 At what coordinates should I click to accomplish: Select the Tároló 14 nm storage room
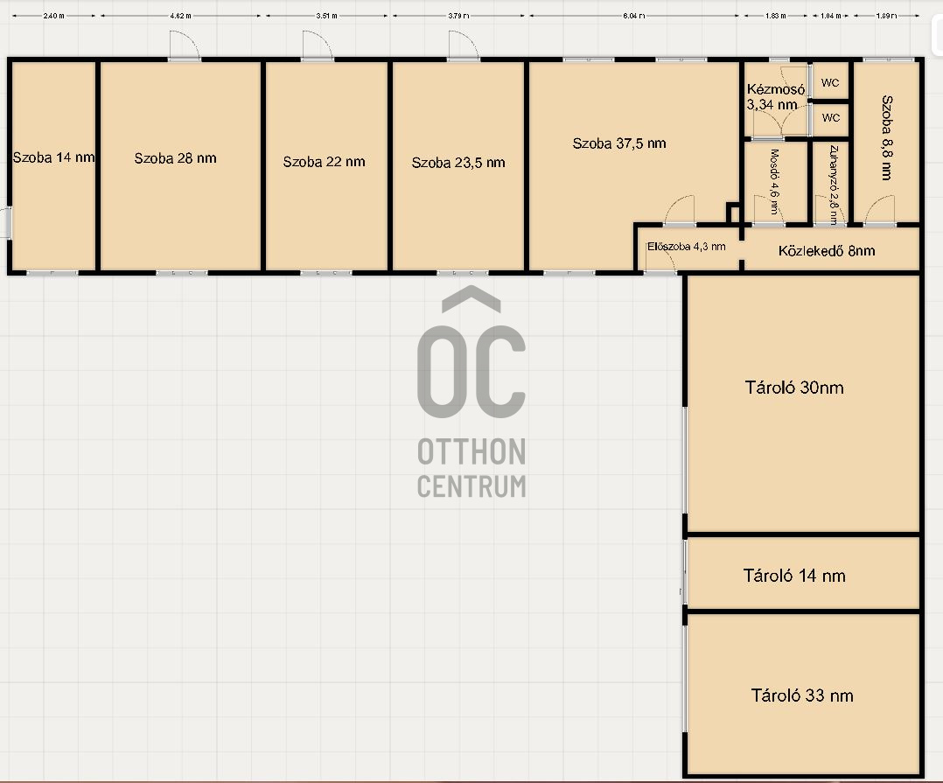click(x=794, y=576)
